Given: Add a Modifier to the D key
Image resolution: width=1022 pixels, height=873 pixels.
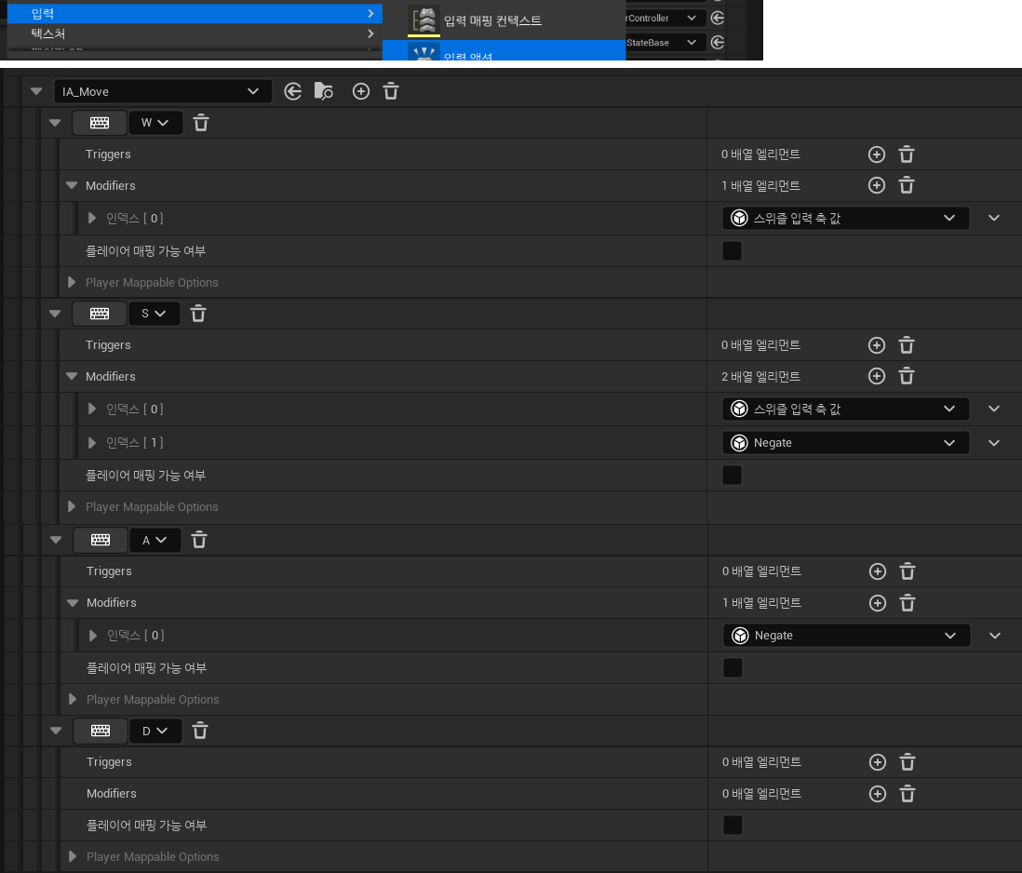Looking at the screenshot, I should [877, 794].
